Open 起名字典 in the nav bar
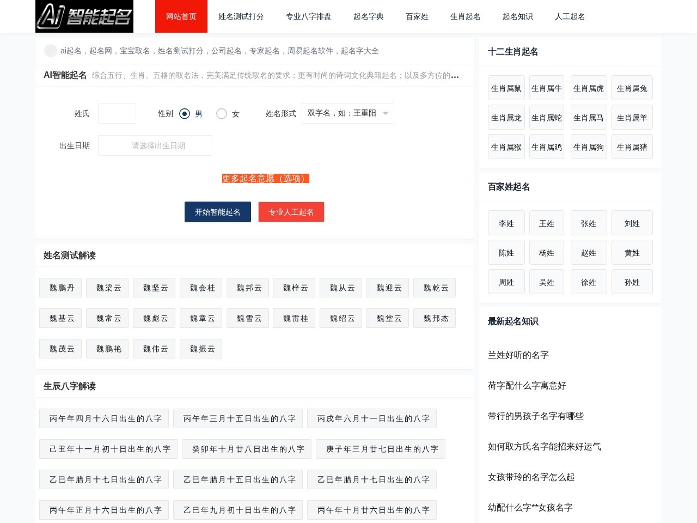Viewport: 697px width, 523px height. 369,16
